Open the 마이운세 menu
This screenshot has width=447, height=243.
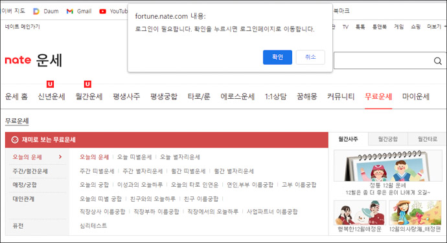(416, 96)
